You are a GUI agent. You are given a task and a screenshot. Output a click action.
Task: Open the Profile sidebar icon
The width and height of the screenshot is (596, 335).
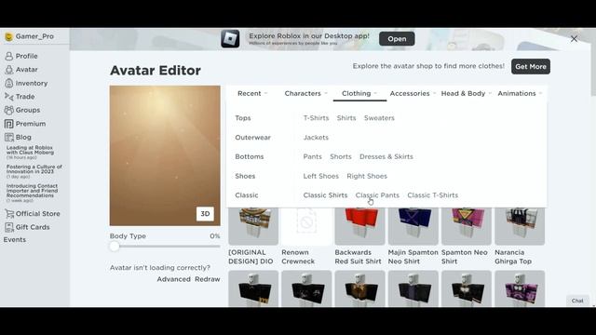8,56
